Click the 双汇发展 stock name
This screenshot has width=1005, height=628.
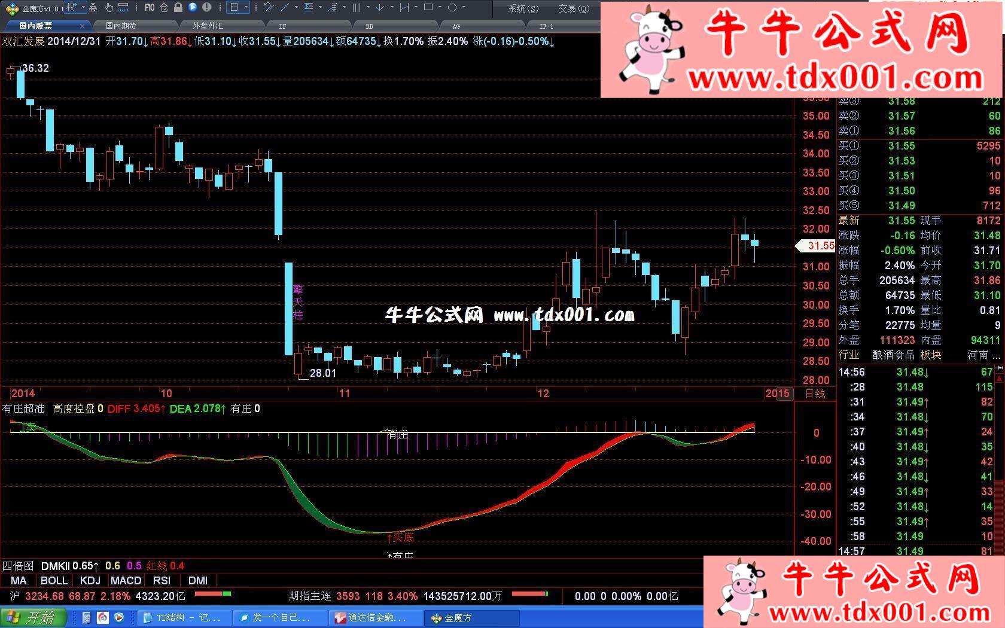click(x=23, y=41)
